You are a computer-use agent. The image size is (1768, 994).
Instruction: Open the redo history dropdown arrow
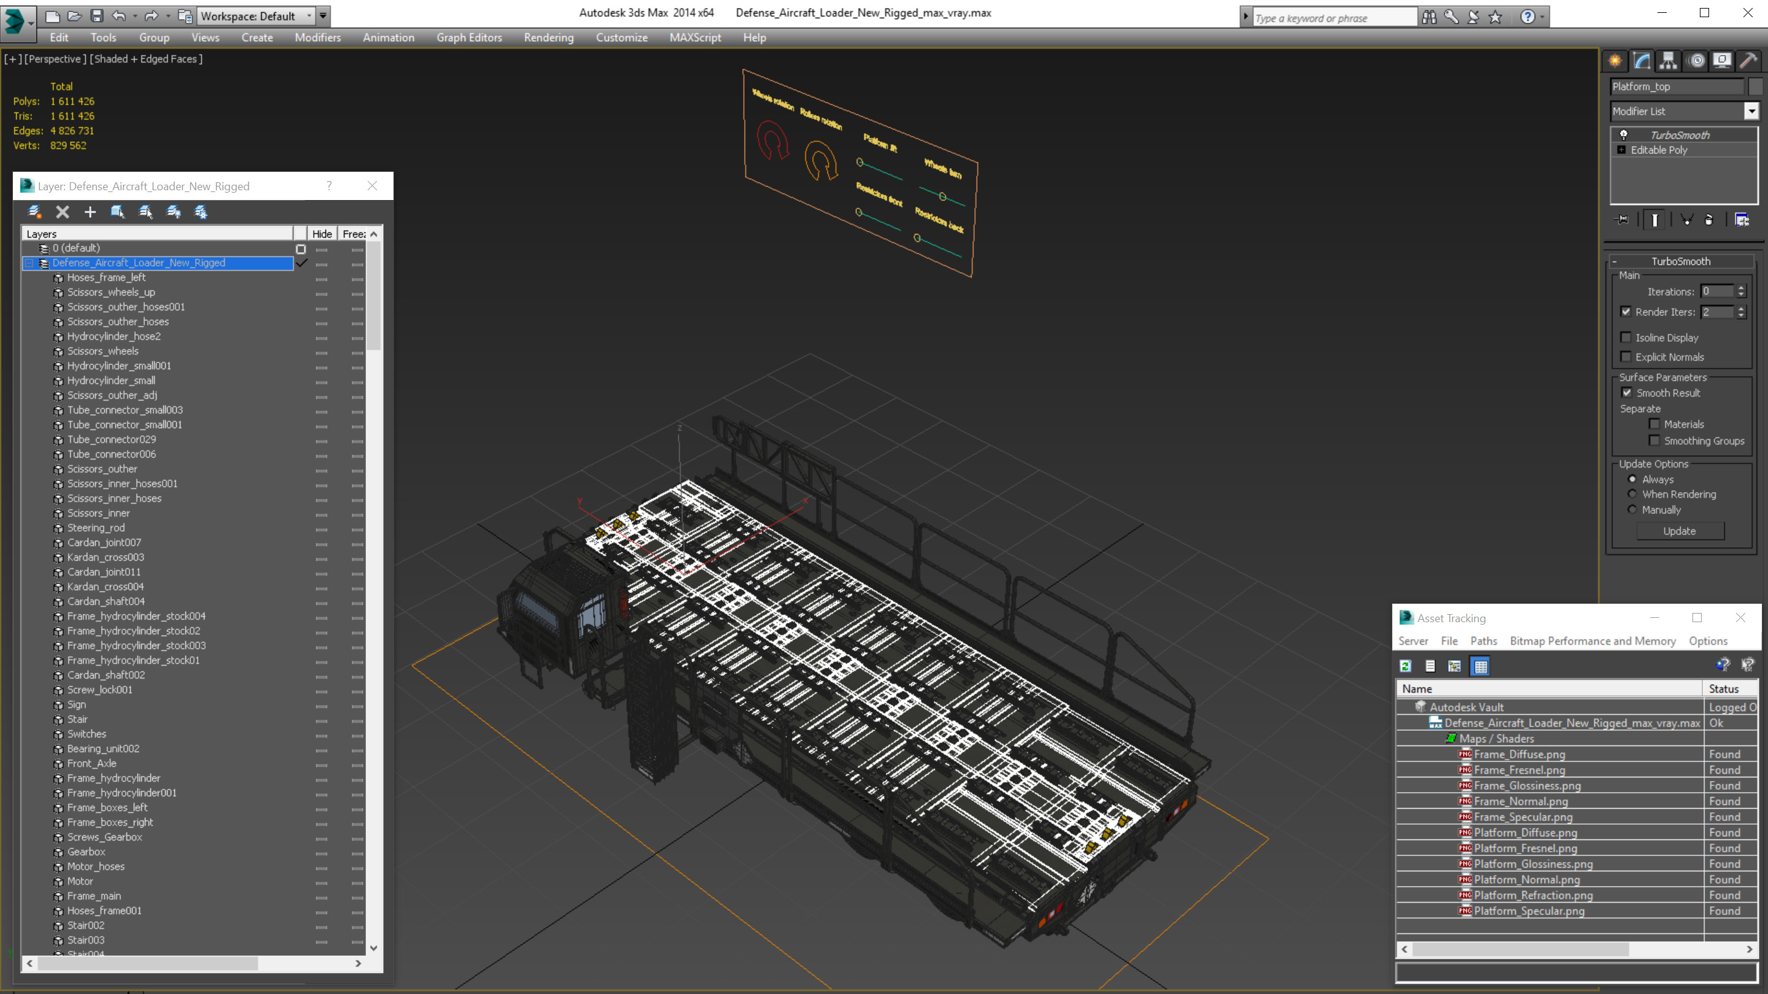pos(168,15)
